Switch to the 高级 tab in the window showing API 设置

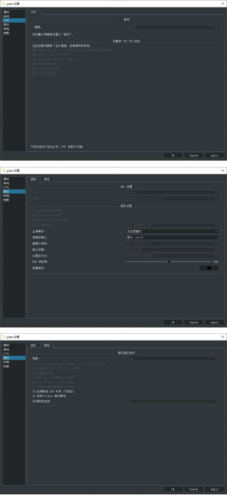48,179
